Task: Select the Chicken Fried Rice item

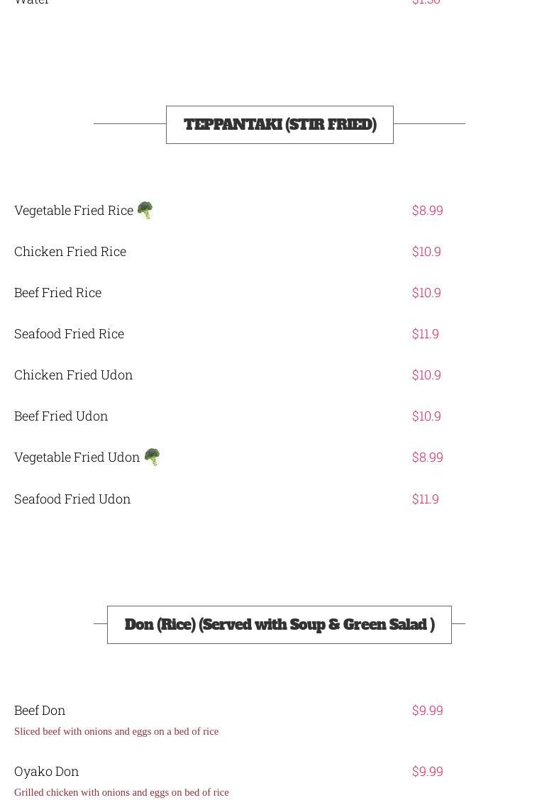Action: (70, 252)
